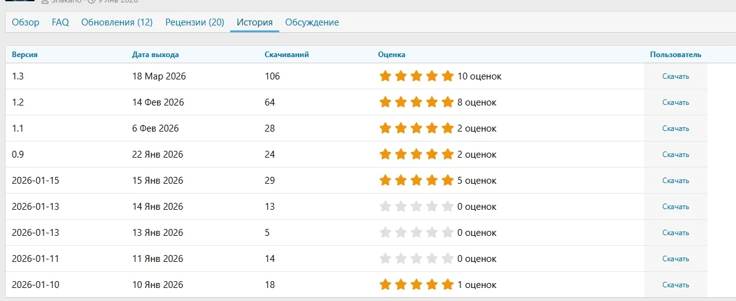The width and height of the screenshot is (736, 301).
Task: Click empty stars for version 2026-01-11
Action: click(416, 259)
